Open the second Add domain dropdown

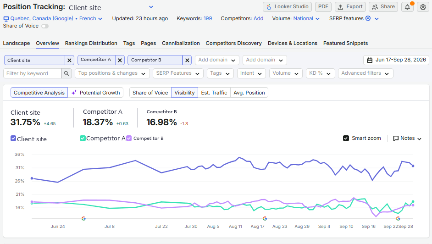coord(265,60)
